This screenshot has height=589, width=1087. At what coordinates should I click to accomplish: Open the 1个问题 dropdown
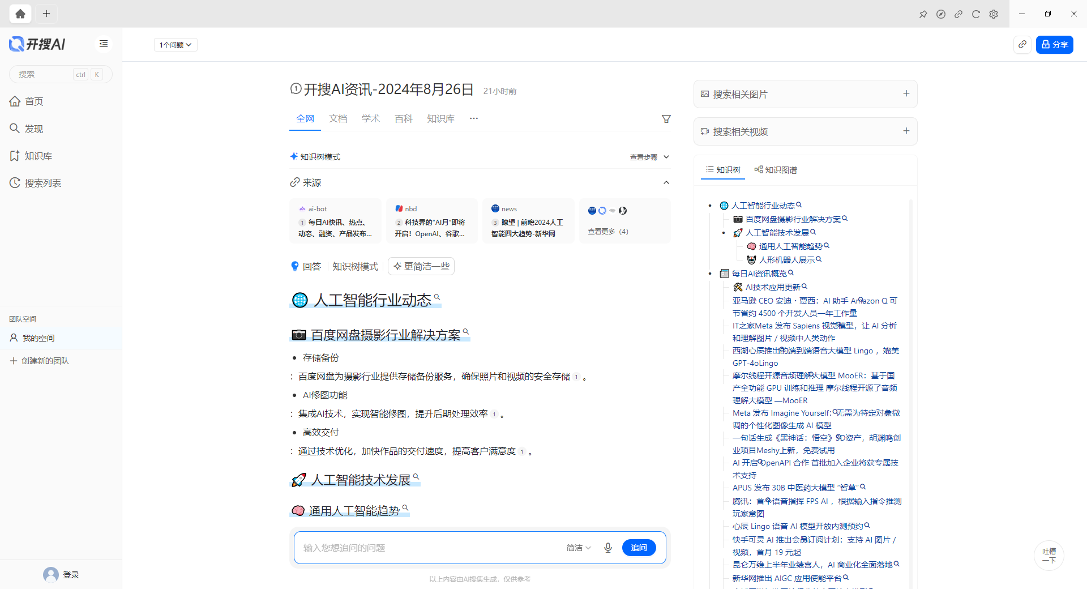click(175, 44)
